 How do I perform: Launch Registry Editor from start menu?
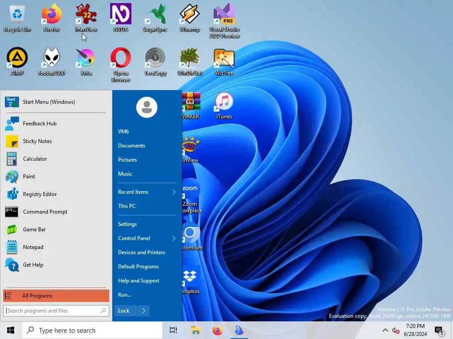pos(56,194)
